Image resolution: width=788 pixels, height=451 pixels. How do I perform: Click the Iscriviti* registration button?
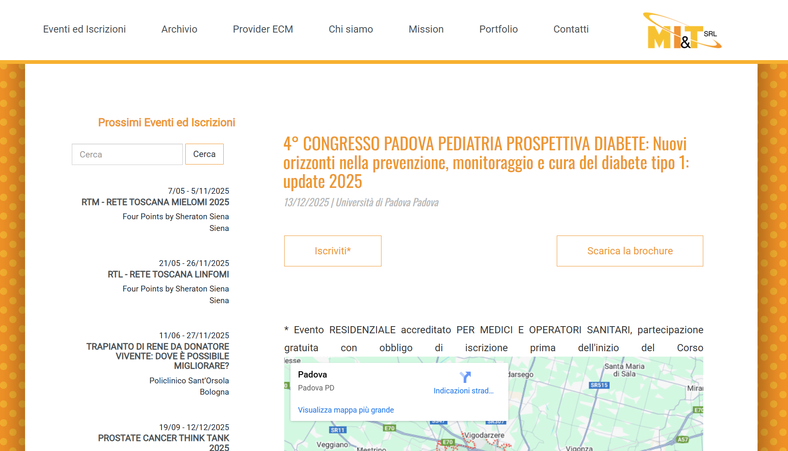point(333,251)
